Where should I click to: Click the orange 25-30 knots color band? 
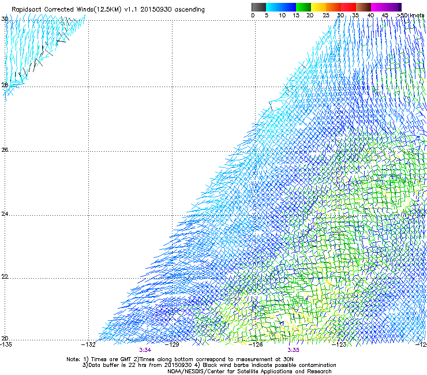(x=334, y=7)
